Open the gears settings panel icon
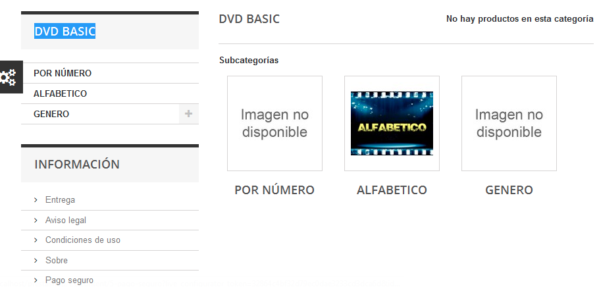 9,77
